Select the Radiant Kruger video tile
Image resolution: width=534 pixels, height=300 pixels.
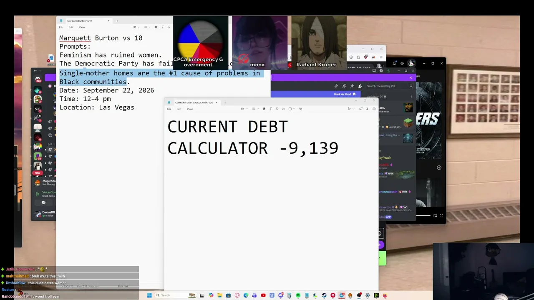click(319, 42)
